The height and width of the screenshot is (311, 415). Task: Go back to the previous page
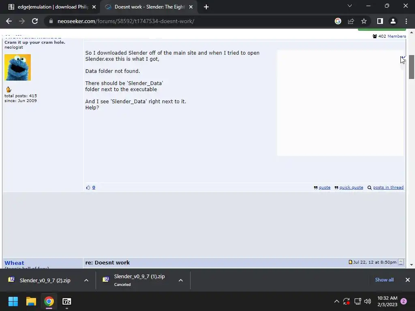[x=9, y=21]
